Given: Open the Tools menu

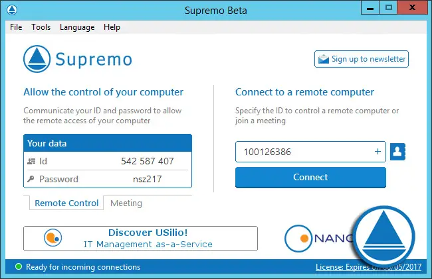Looking at the screenshot, I should click(41, 27).
